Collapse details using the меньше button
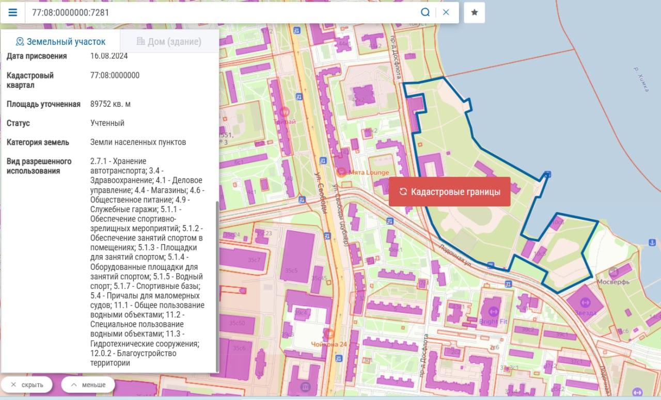661x400 pixels. tap(88, 385)
